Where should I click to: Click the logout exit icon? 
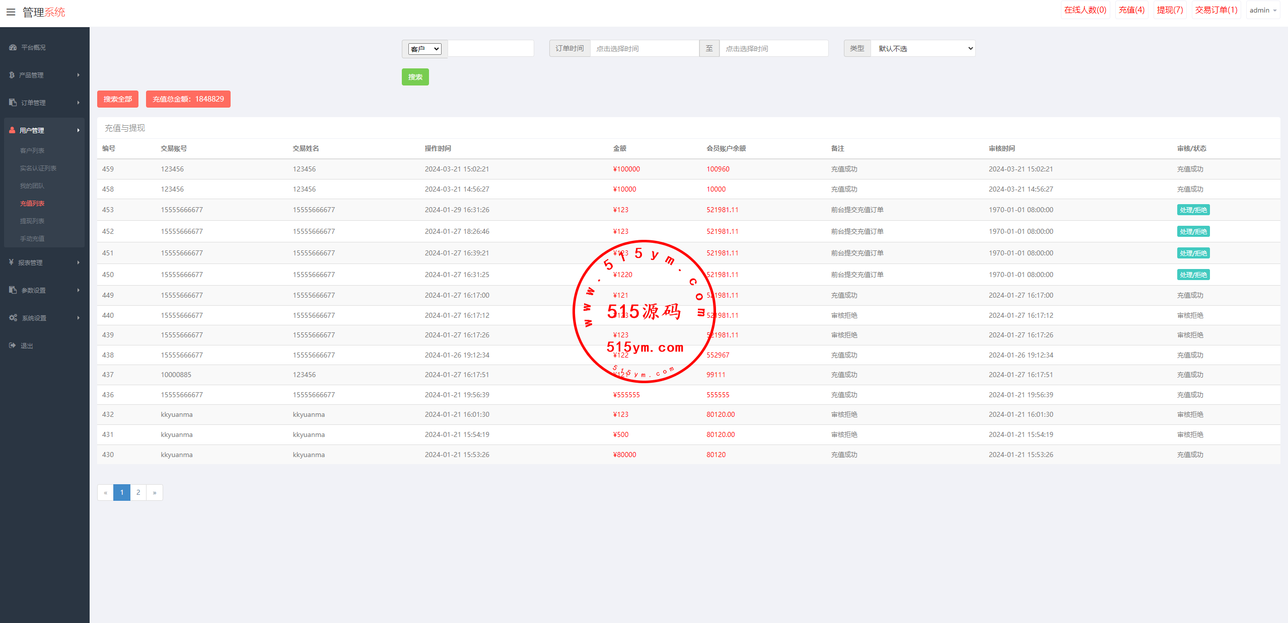[x=12, y=345]
